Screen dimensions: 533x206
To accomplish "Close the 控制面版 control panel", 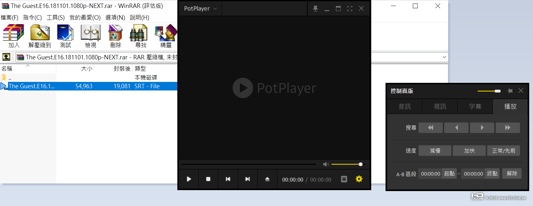I will point(521,91).
